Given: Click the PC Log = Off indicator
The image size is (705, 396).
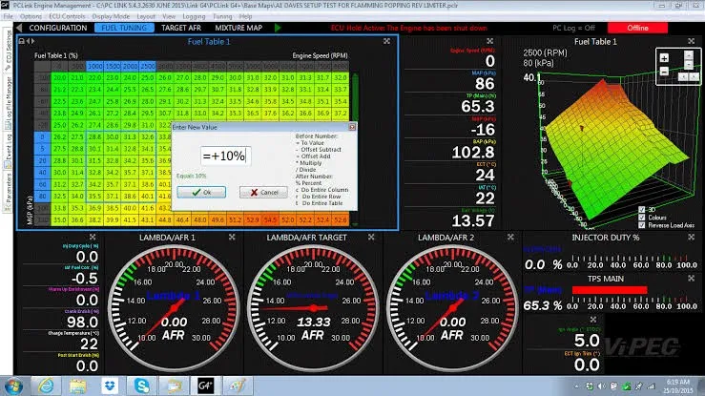Looking at the screenshot, I should tap(573, 28).
